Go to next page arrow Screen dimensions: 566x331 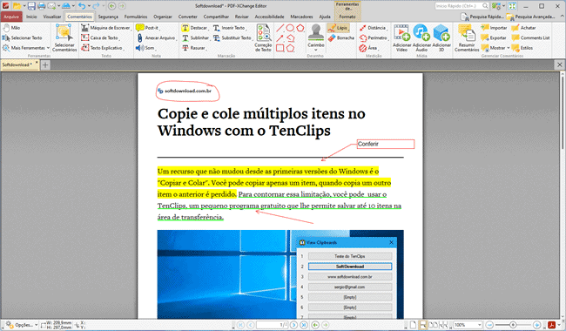(x=293, y=325)
